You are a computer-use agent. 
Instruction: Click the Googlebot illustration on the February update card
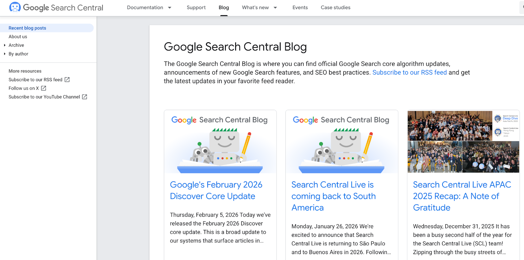click(220, 149)
